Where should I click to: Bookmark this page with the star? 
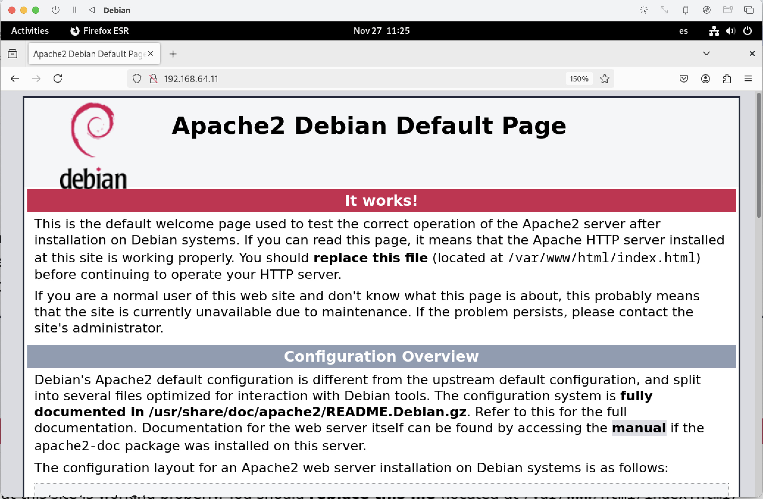[605, 79]
